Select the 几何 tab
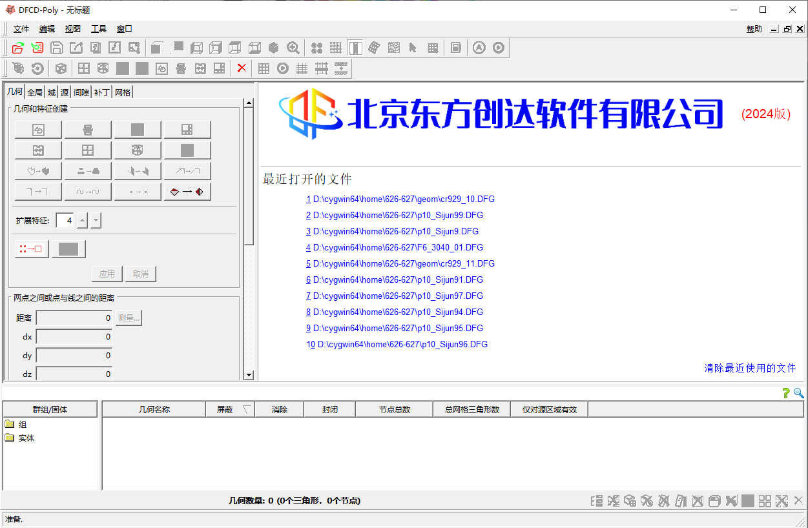The height and width of the screenshot is (528, 808). (15, 92)
